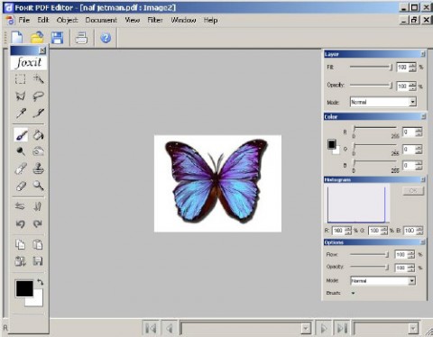Select the rectangular marquee selection tool
This screenshot has height=337, width=433.
click(x=21, y=79)
